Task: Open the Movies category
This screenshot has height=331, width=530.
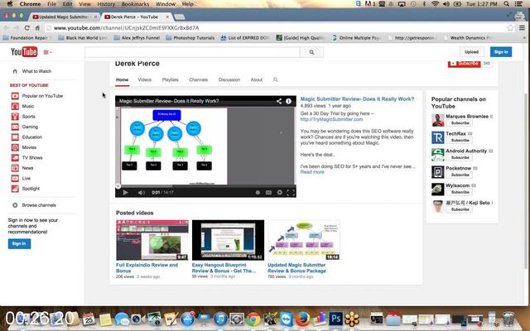Action: [29, 147]
